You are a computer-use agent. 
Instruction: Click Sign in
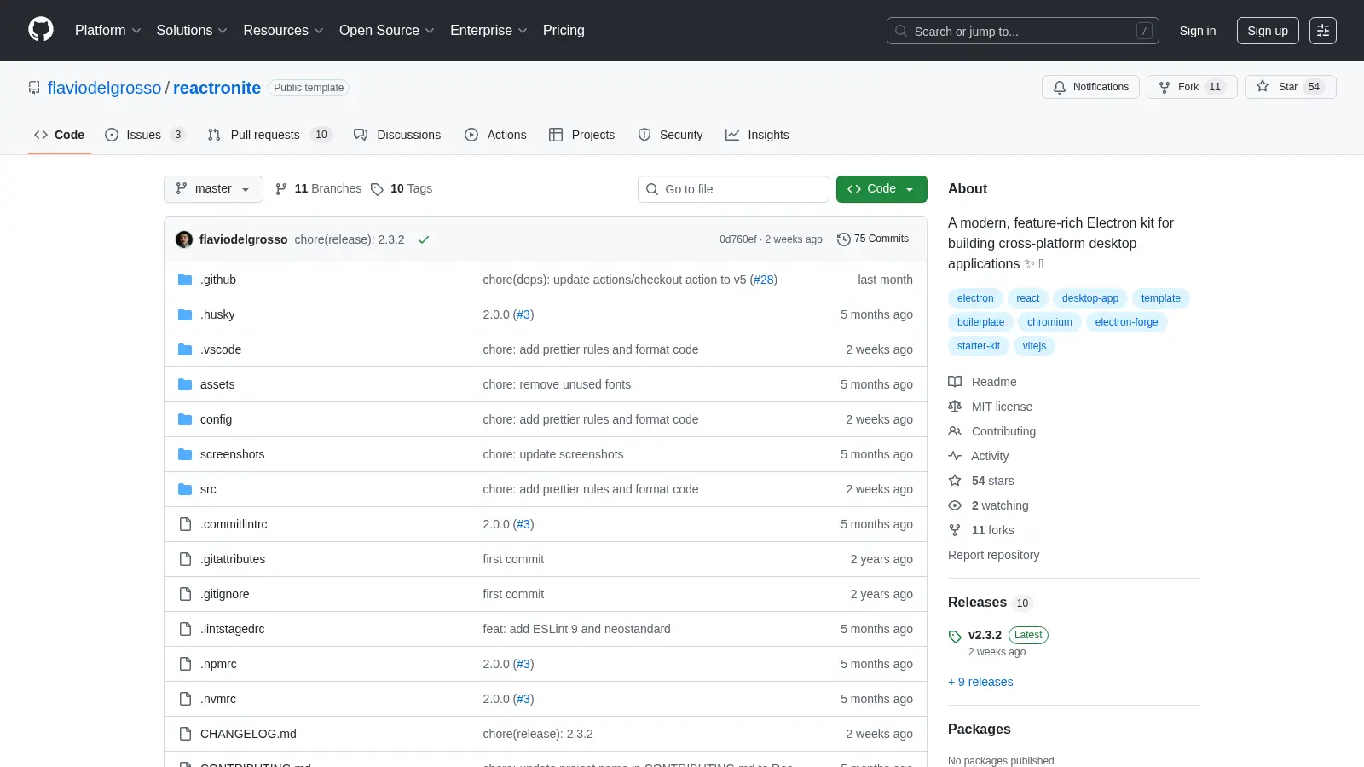tap(1198, 31)
